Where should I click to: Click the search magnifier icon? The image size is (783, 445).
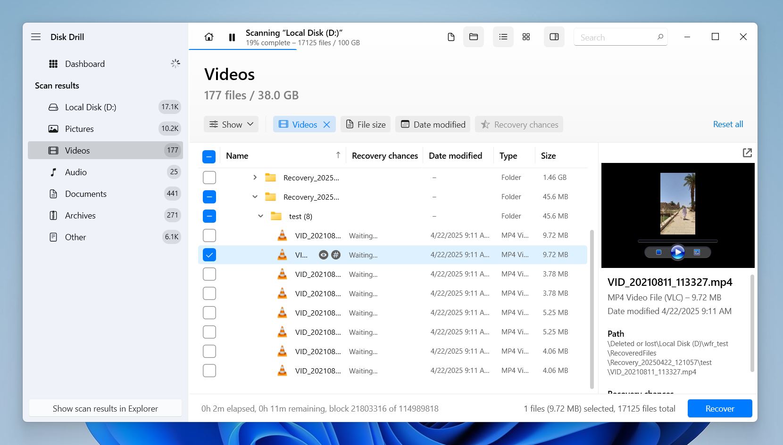660,37
